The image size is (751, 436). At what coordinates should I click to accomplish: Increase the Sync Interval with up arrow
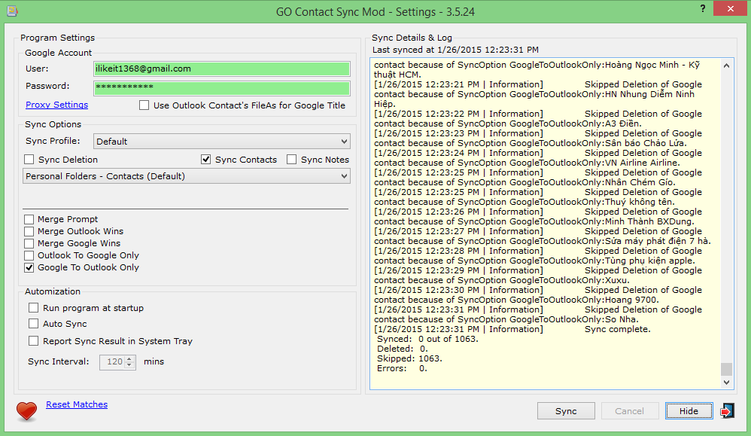click(129, 358)
